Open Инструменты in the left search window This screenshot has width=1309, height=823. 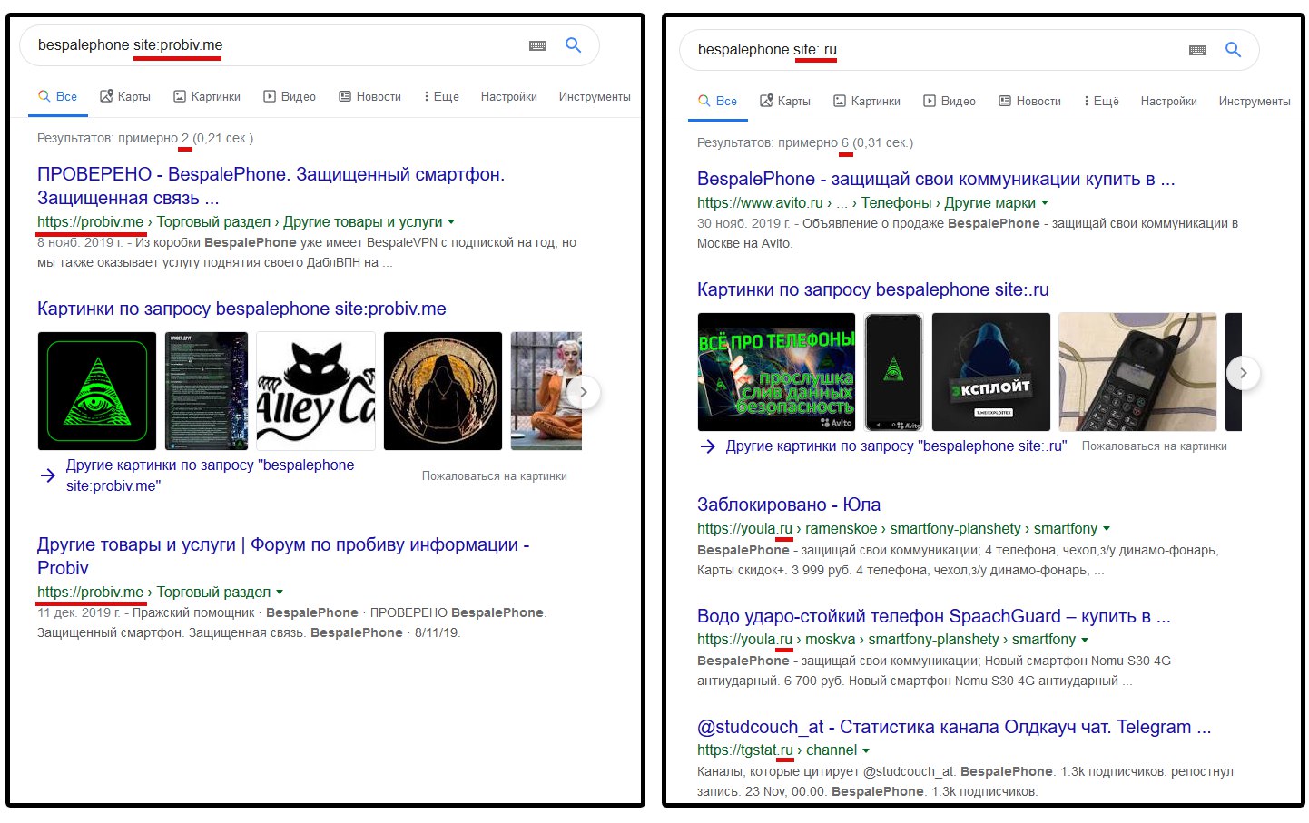click(595, 96)
